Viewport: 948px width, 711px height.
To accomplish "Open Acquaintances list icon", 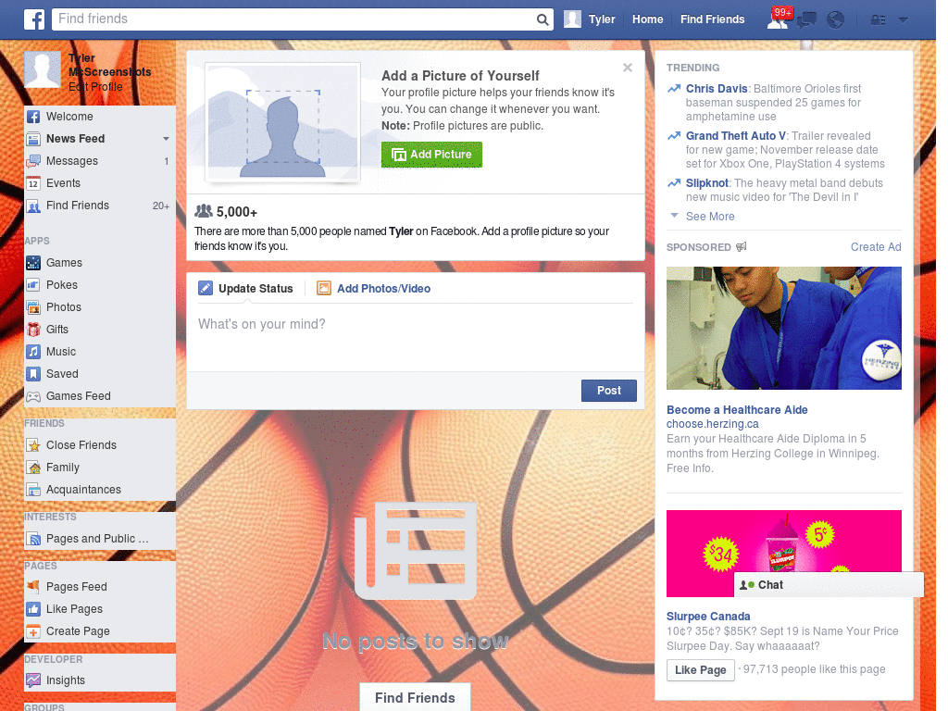I will tap(33, 491).
